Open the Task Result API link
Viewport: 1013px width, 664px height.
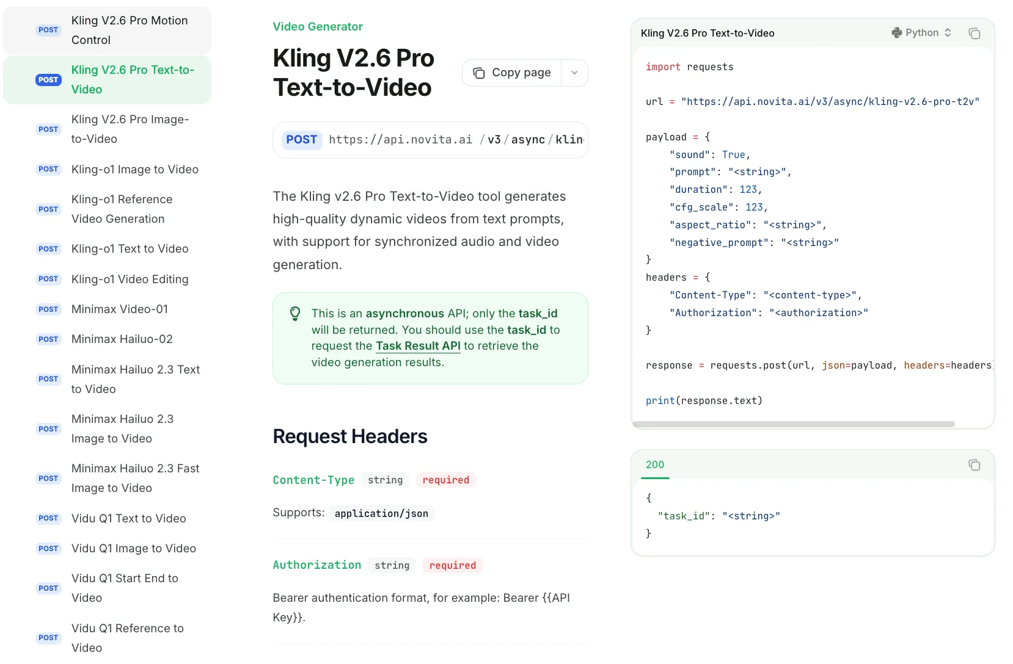pyautogui.click(x=418, y=346)
